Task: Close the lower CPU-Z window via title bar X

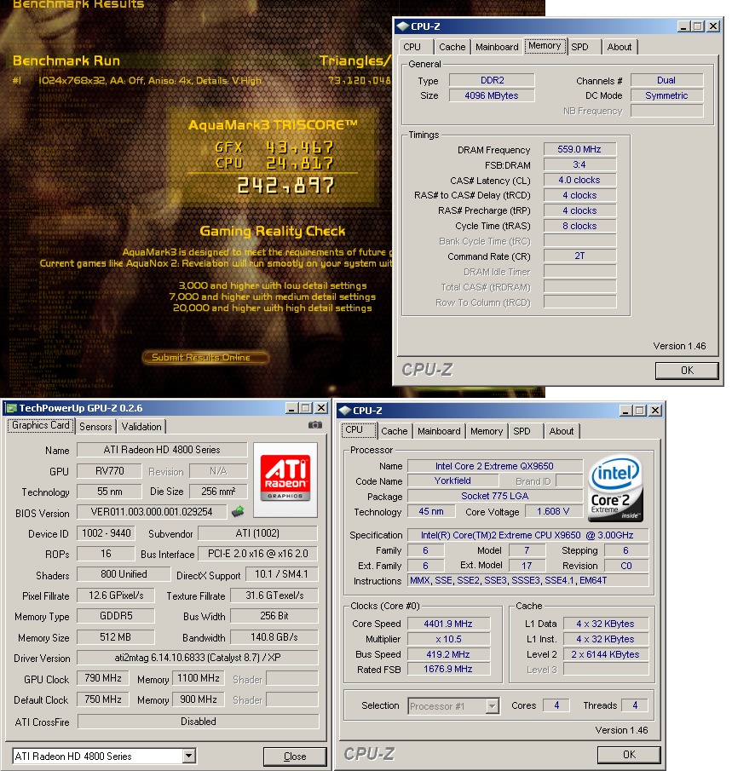Action: click(654, 410)
